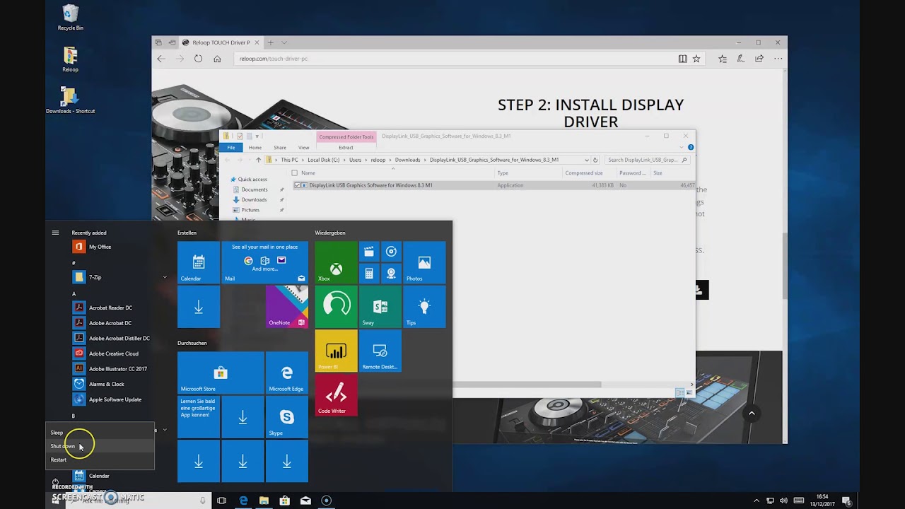Open the Groove Music small tile
This screenshot has width=905, height=509.
[391, 252]
